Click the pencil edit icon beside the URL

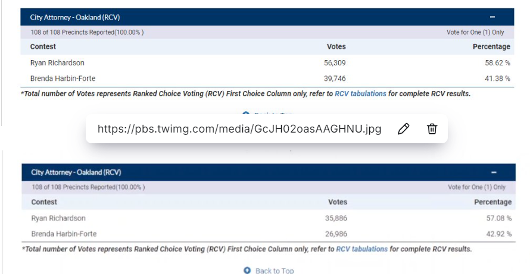point(403,129)
